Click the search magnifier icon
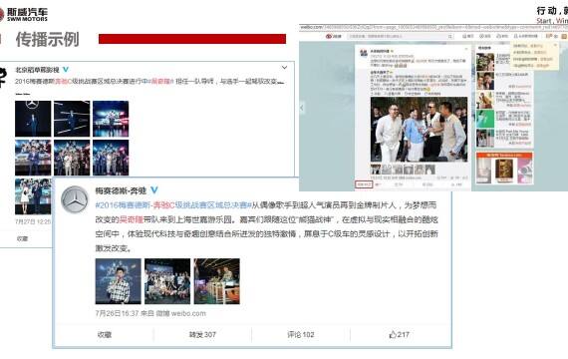The image size is (568, 359). pos(449,36)
